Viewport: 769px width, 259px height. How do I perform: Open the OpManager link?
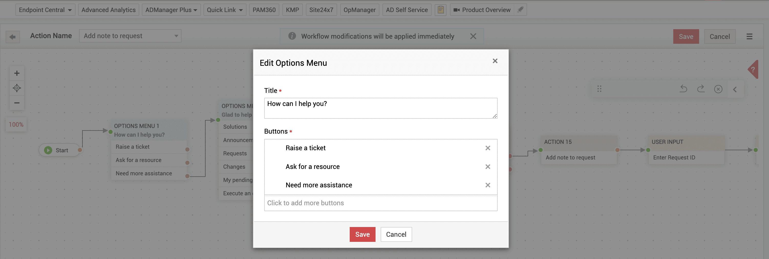tap(359, 10)
